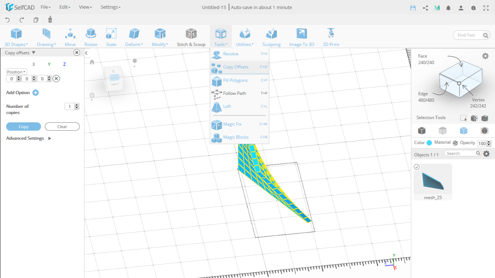Open the Utilities dropdown
This screenshot has width=495, height=278.
pyautogui.click(x=245, y=38)
